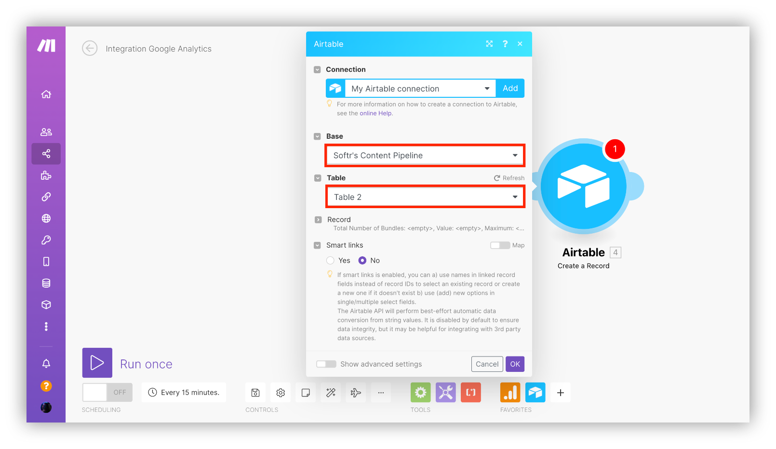Screen dimensions: 776x449
Task: Expand the Airtable dialog to fullscreen
Action: pos(489,44)
